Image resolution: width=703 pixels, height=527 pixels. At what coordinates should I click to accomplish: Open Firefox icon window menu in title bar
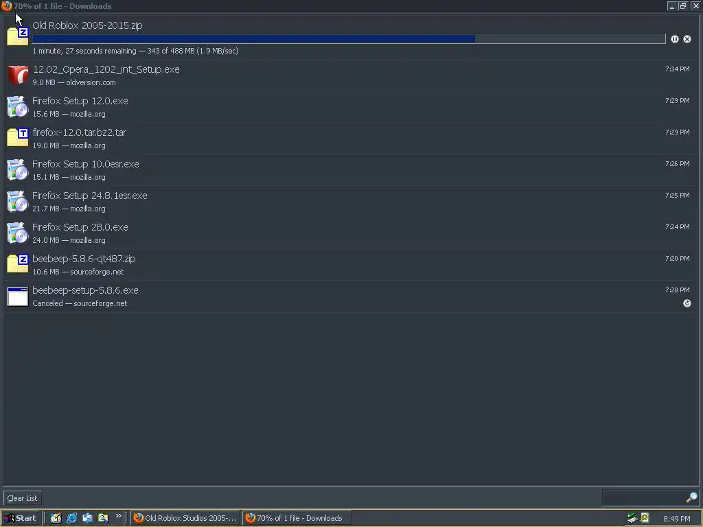click(x=6, y=5)
